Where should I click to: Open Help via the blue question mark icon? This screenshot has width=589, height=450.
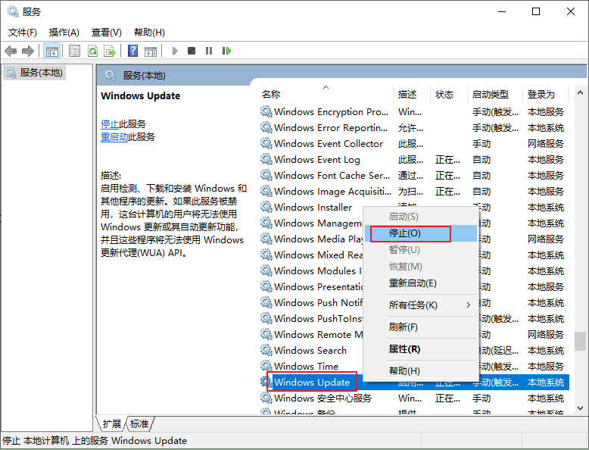click(x=132, y=51)
